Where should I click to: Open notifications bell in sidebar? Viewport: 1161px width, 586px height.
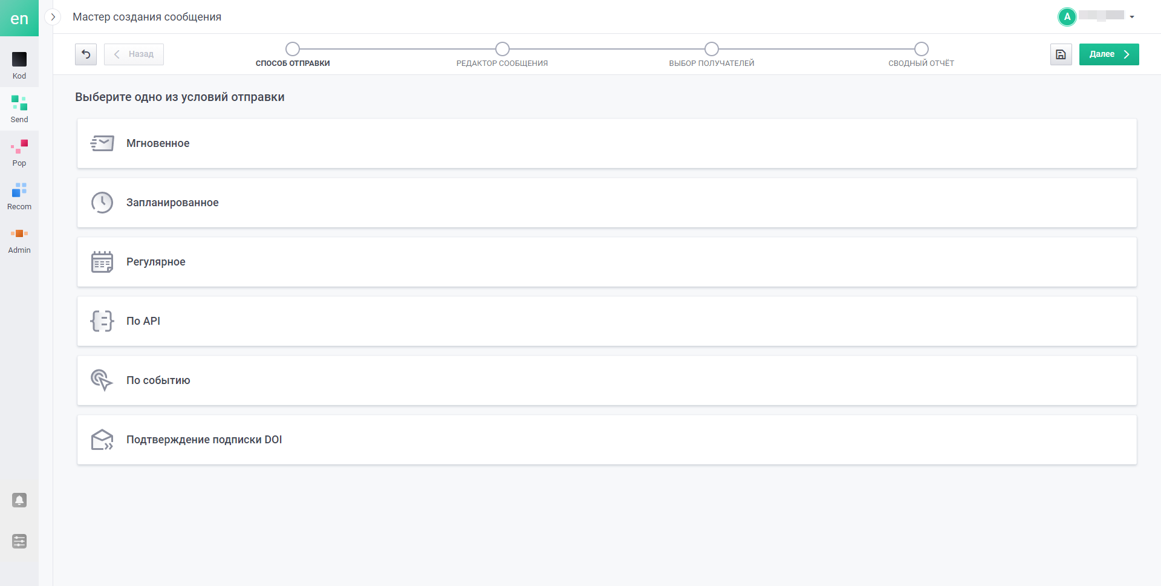coord(19,500)
